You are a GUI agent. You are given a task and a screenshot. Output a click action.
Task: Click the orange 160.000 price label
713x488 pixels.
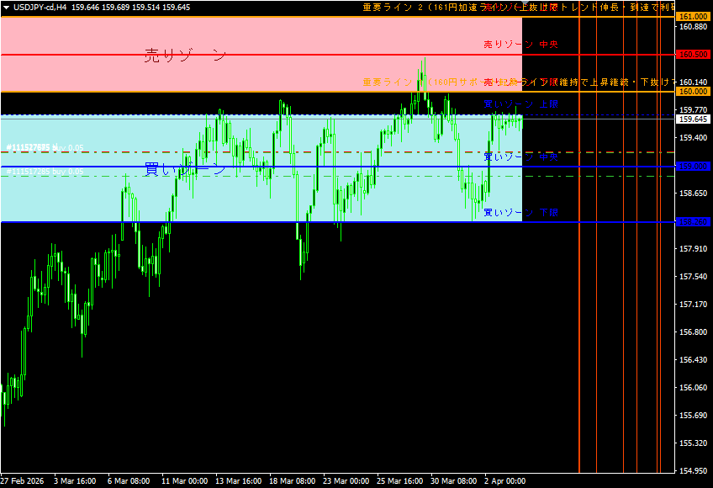[x=693, y=92]
